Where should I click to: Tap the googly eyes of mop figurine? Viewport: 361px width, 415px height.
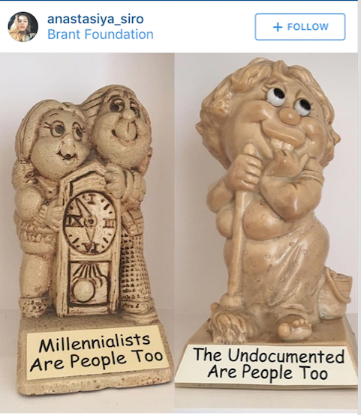[x=289, y=101]
